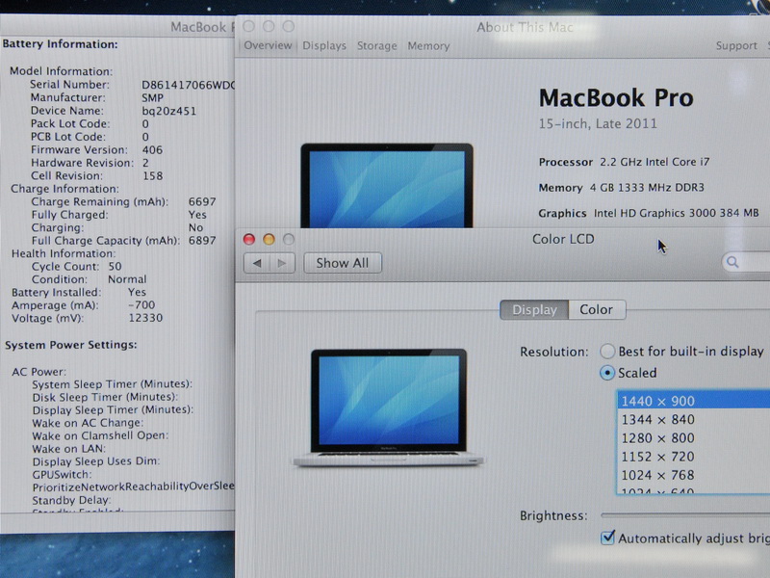
Task: Click the MacBook Pro title in About This Mac
Action: pyautogui.click(x=616, y=98)
